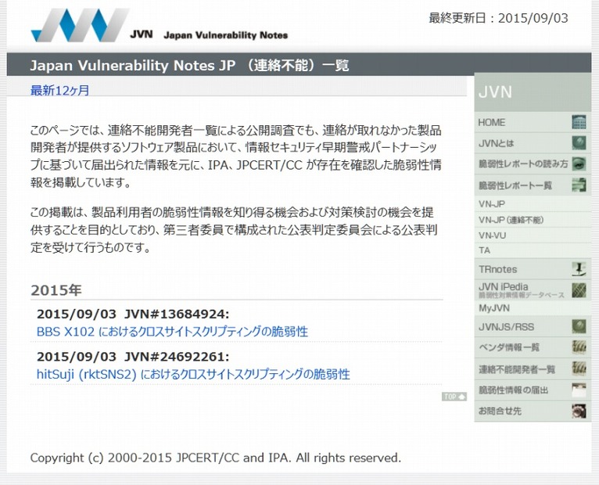Click the paper icon beside 脆弱性情報の届出
599x485 pixels.
click(579, 390)
